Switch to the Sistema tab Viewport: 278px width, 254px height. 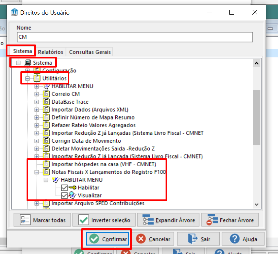[x=22, y=51]
